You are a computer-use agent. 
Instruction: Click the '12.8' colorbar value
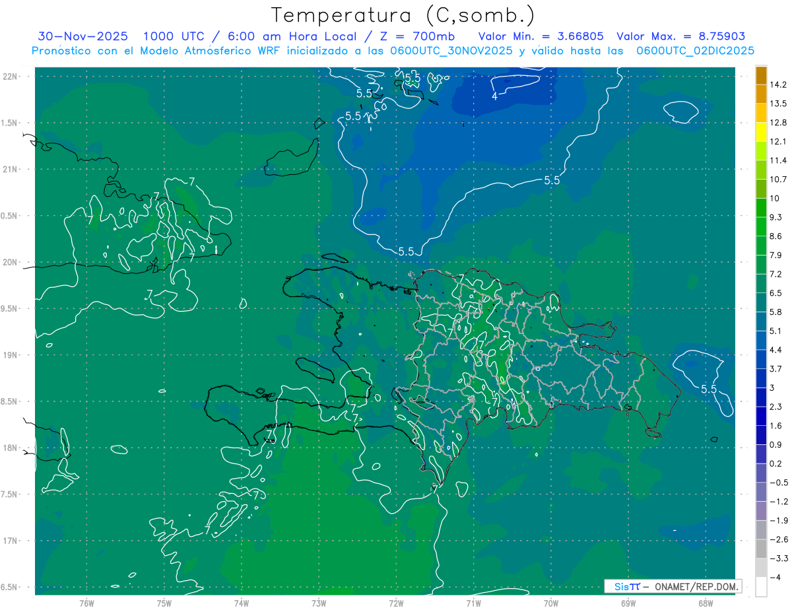click(x=777, y=123)
